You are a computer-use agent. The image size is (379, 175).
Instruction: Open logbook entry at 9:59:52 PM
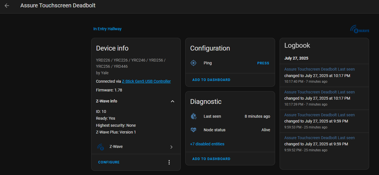tap(324, 144)
